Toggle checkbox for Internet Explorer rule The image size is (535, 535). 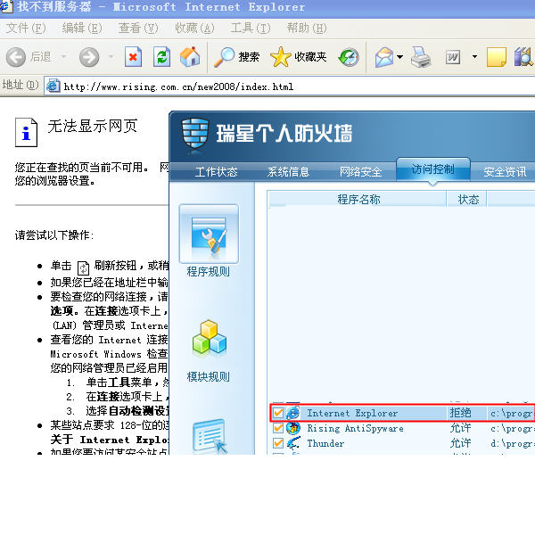[278, 413]
